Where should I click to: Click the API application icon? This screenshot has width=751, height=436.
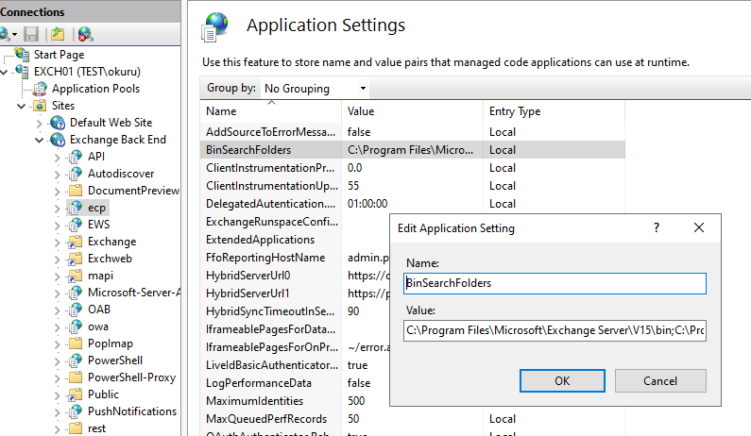point(76,157)
